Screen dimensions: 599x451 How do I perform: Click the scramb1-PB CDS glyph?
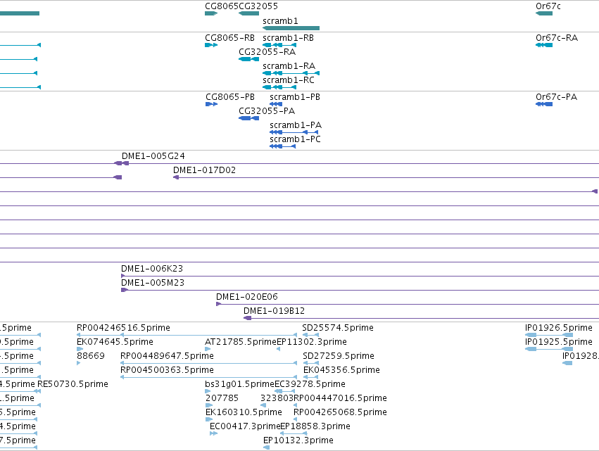[x=276, y=104]
